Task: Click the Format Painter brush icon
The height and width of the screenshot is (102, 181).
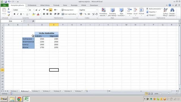Action: tap(8, 15)
